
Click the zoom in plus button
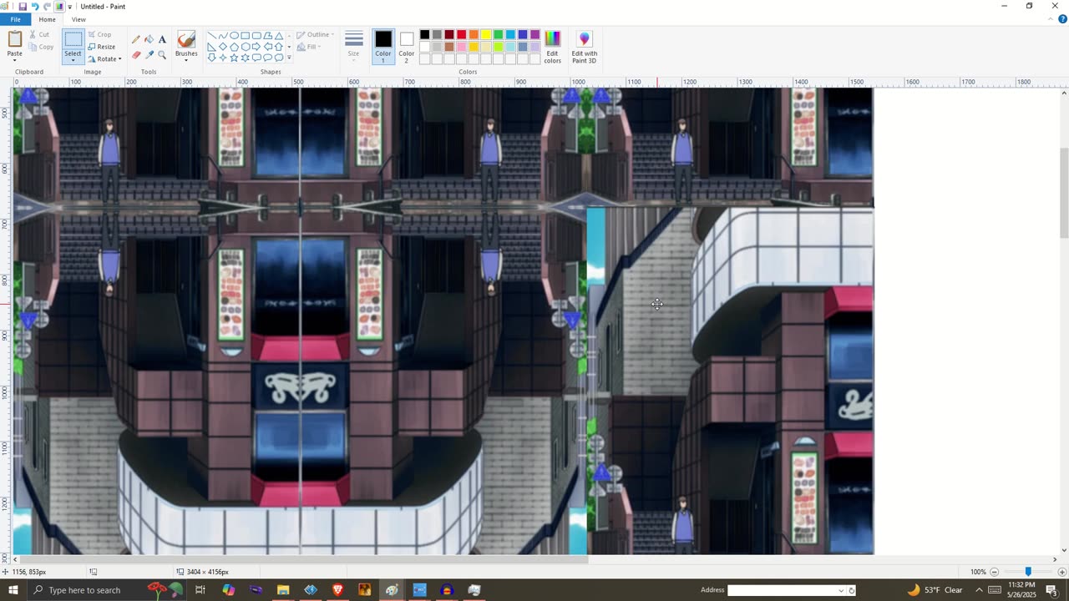(x=1061, y=572)
